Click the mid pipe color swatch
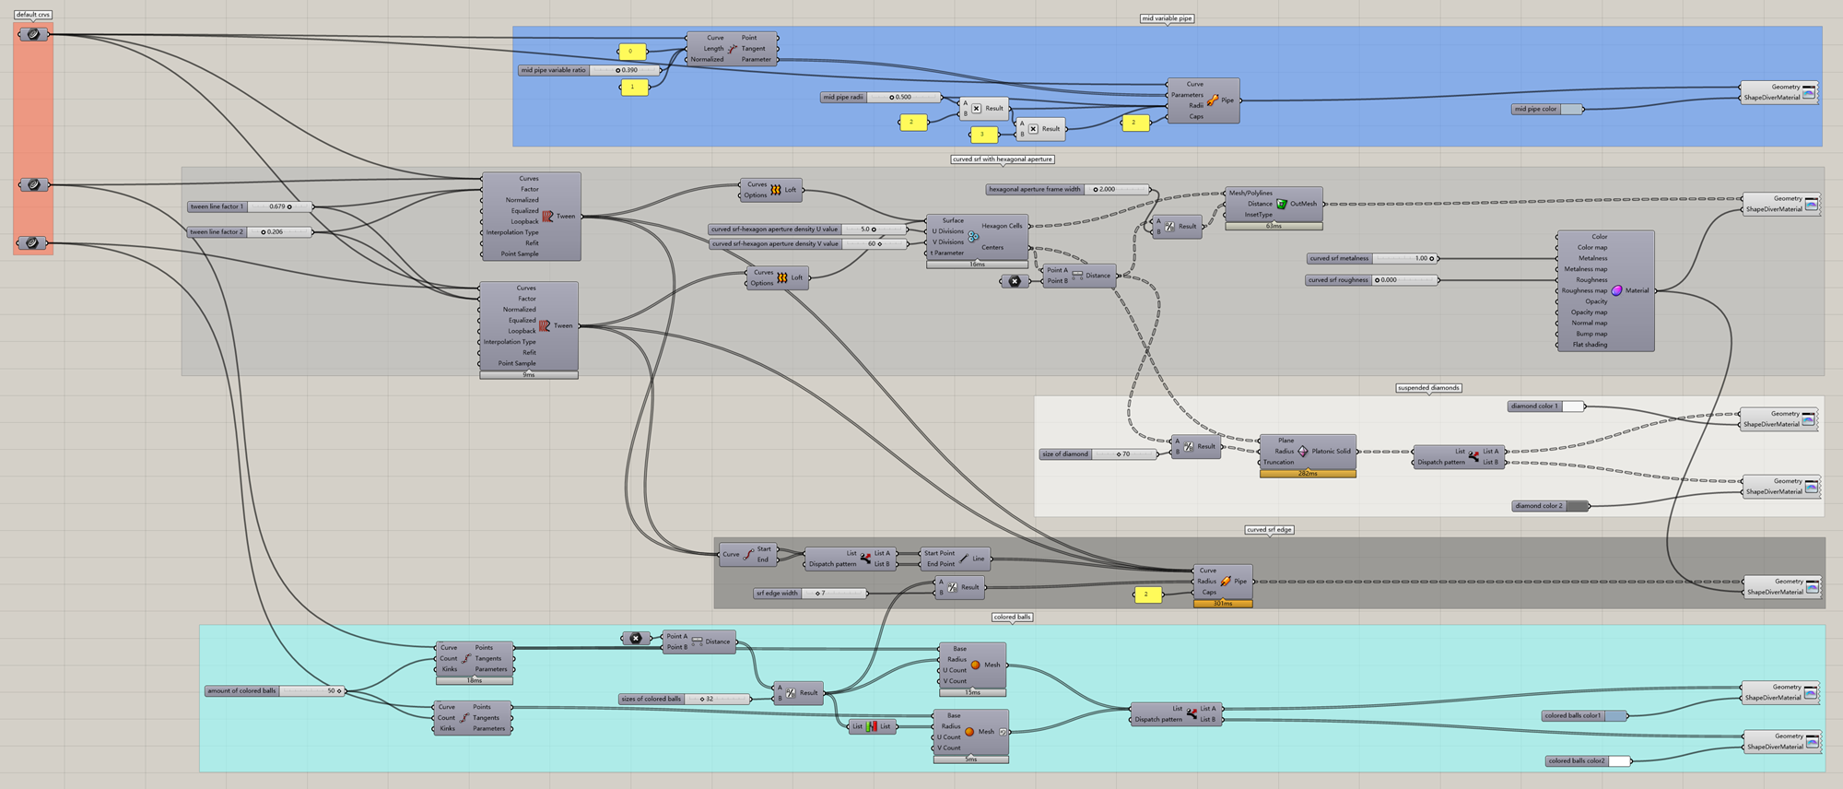 click(1571, 110)
